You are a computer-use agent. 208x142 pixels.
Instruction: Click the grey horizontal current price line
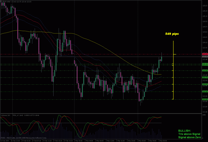click(x=101, y=57)
